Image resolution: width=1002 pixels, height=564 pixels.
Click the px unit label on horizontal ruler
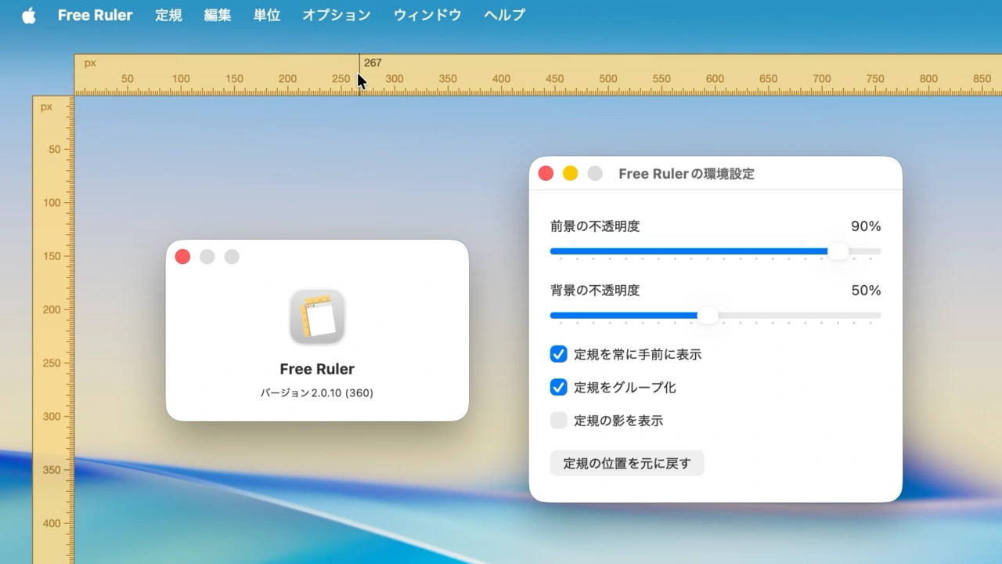tap(90, 63)
